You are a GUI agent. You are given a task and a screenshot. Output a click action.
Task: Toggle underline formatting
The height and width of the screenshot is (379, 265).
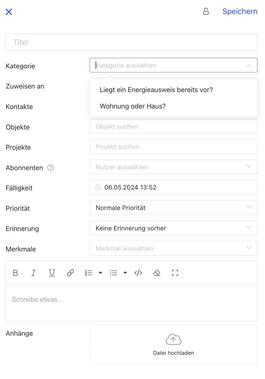tap(52, 273)
